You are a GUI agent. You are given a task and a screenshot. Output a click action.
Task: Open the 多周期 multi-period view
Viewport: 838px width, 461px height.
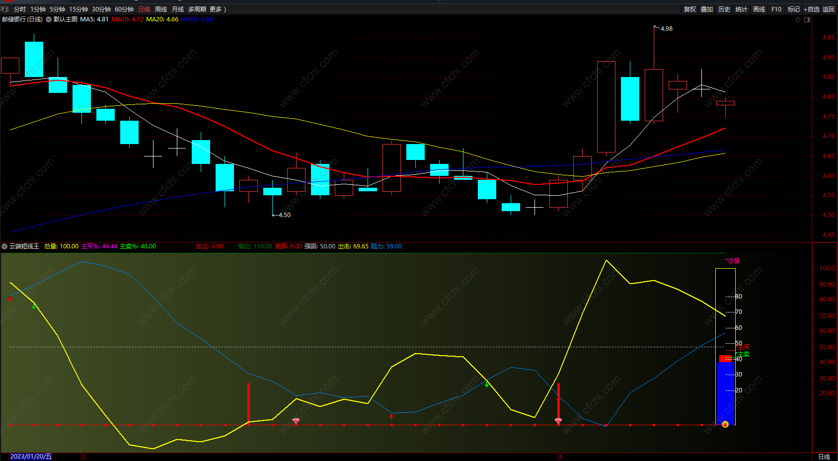(197, 9)
